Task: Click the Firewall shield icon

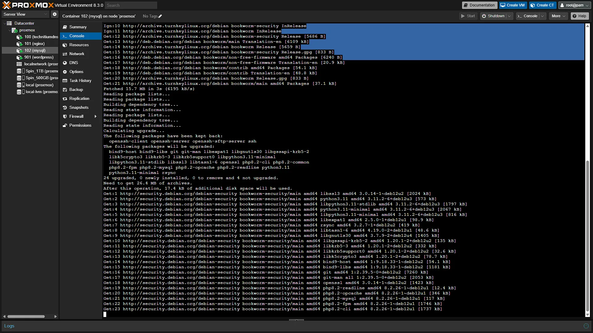Action: (x=65, y=117)
